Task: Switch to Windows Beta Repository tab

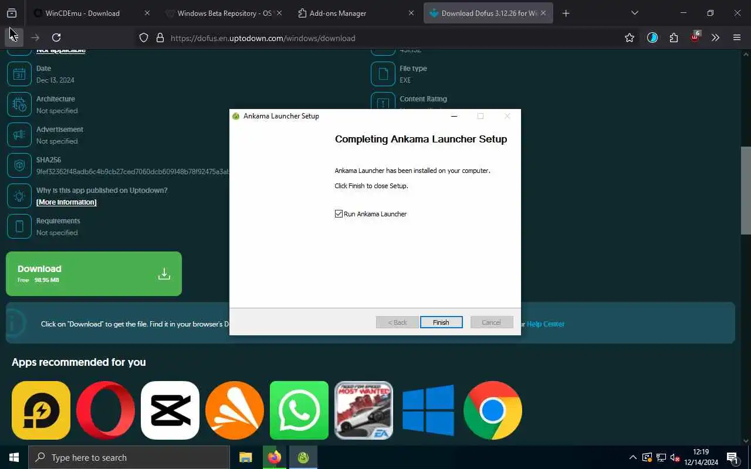Action: tap(225, 13)
